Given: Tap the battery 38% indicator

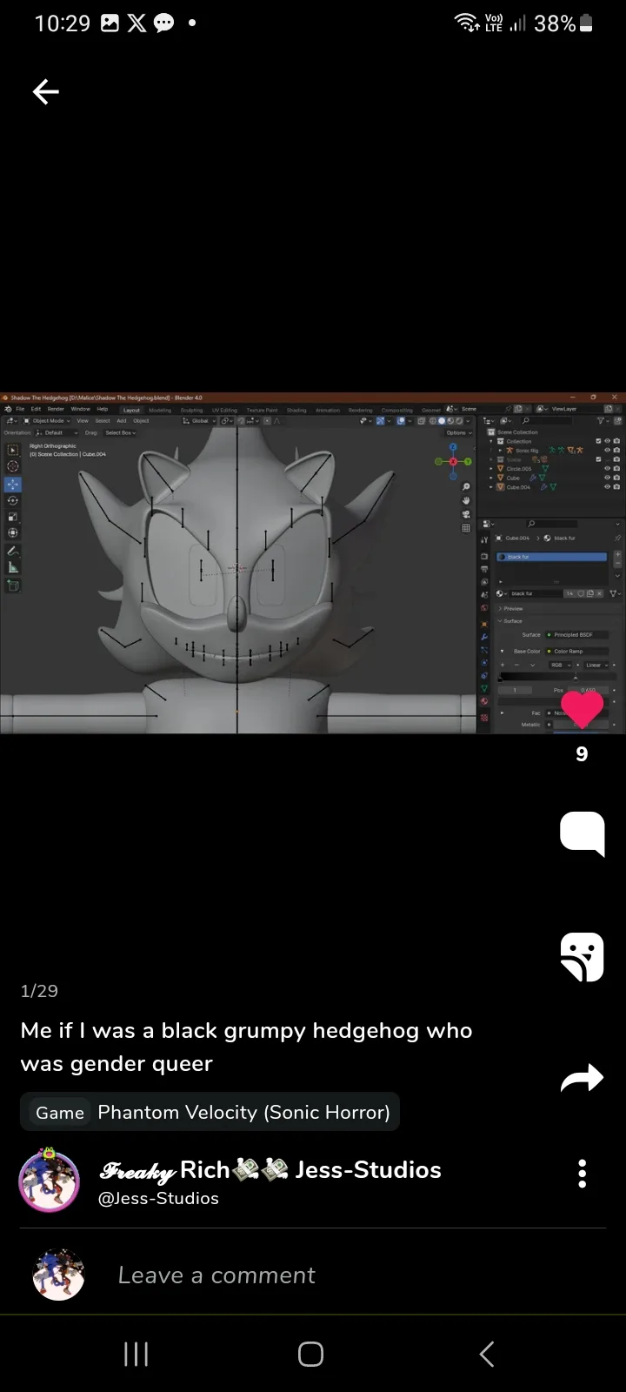Looking at the screenshot, I should point(563,23).
